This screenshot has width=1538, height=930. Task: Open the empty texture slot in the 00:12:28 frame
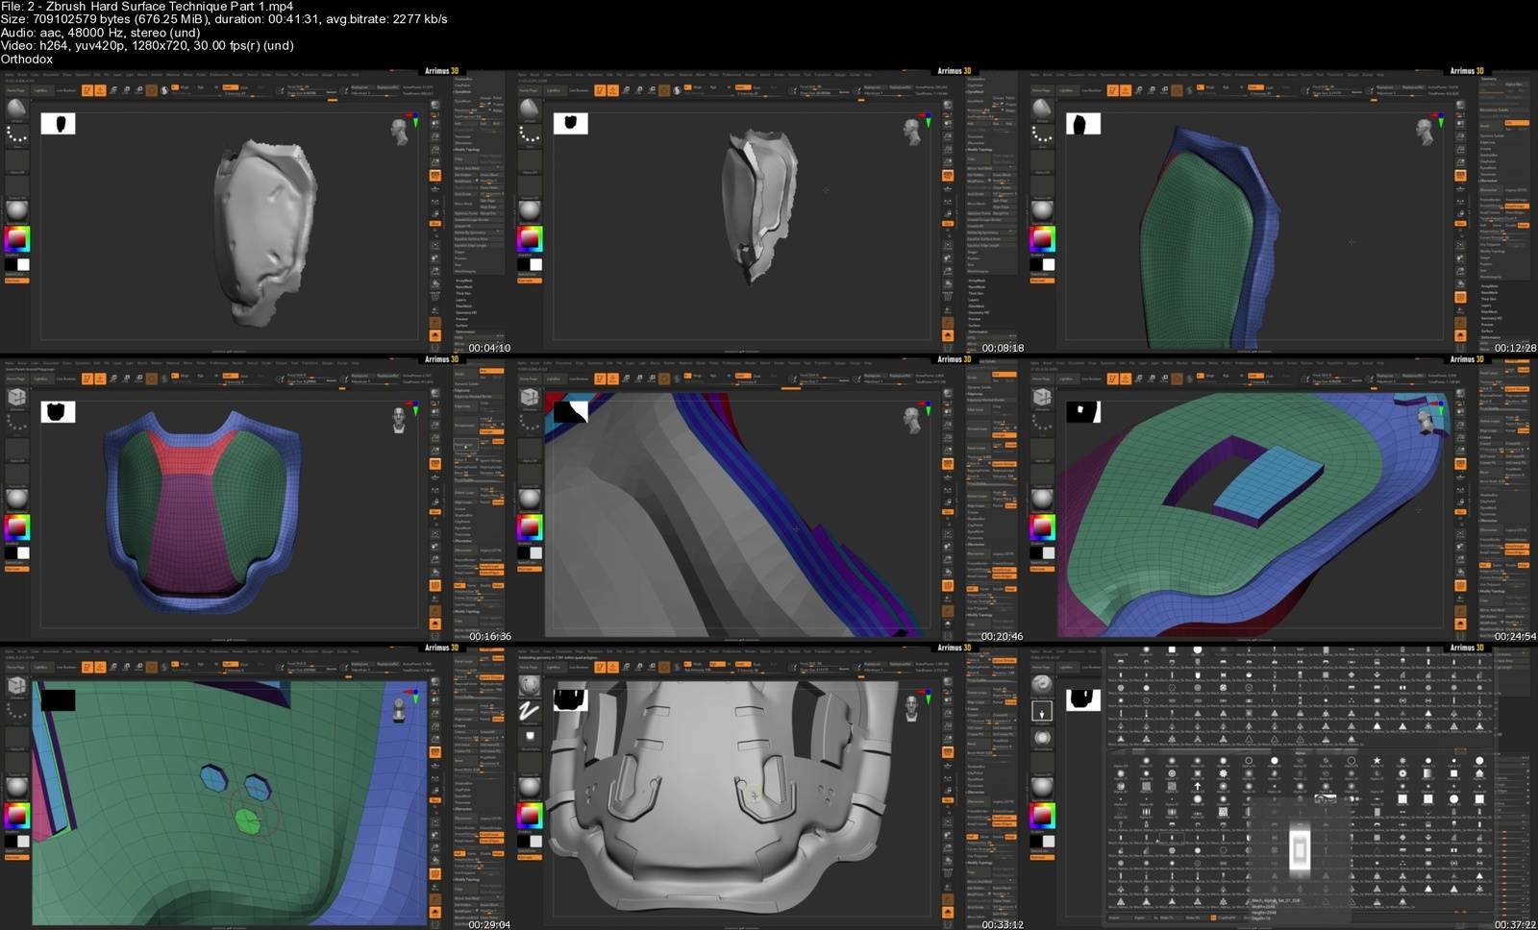coord(1043,187)
